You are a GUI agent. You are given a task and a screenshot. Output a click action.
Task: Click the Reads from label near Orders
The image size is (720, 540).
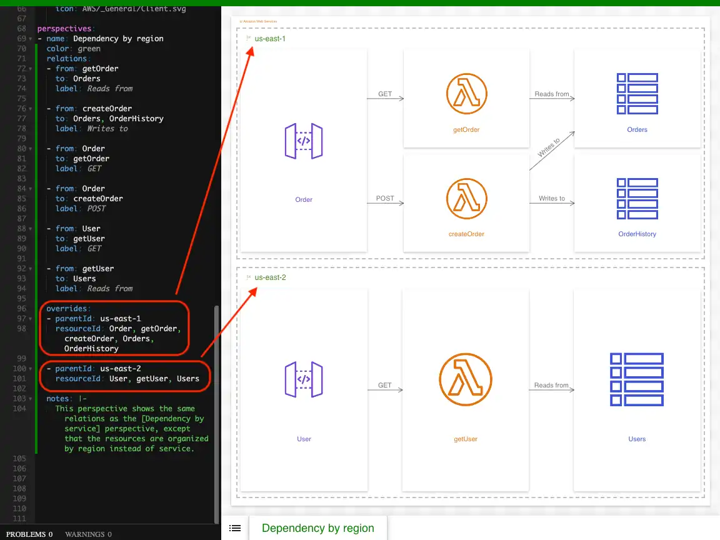551,94
